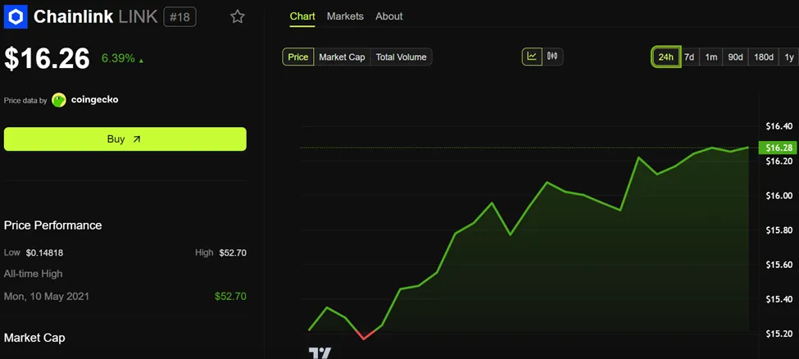This screenshot has width=799, height=359.
Task: Click the TradingView logo on chart
Action: [320, 352]
